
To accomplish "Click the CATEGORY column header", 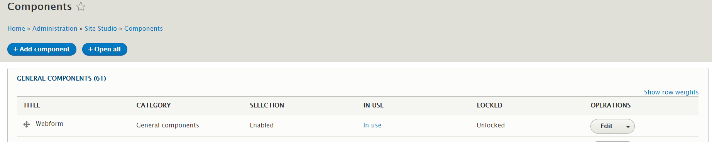I will [154, 105].
